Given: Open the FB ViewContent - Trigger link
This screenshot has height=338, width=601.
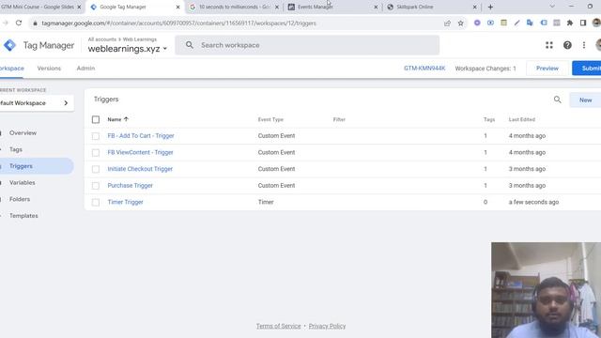Looking at the screenshot, I should 140,152.
